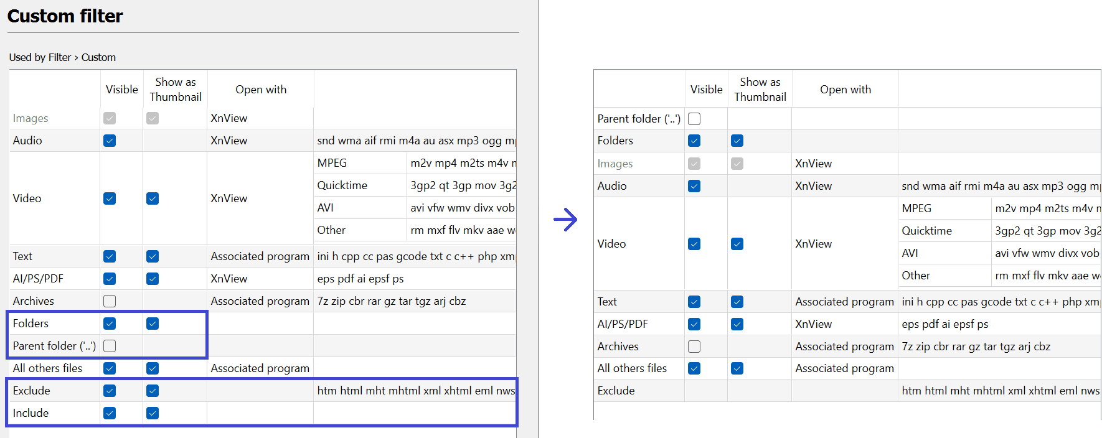This screenshot has height=438, width=1102.
Task: Click the 'Filter' breadcrumb text
Action: click(x=60, y=57)
